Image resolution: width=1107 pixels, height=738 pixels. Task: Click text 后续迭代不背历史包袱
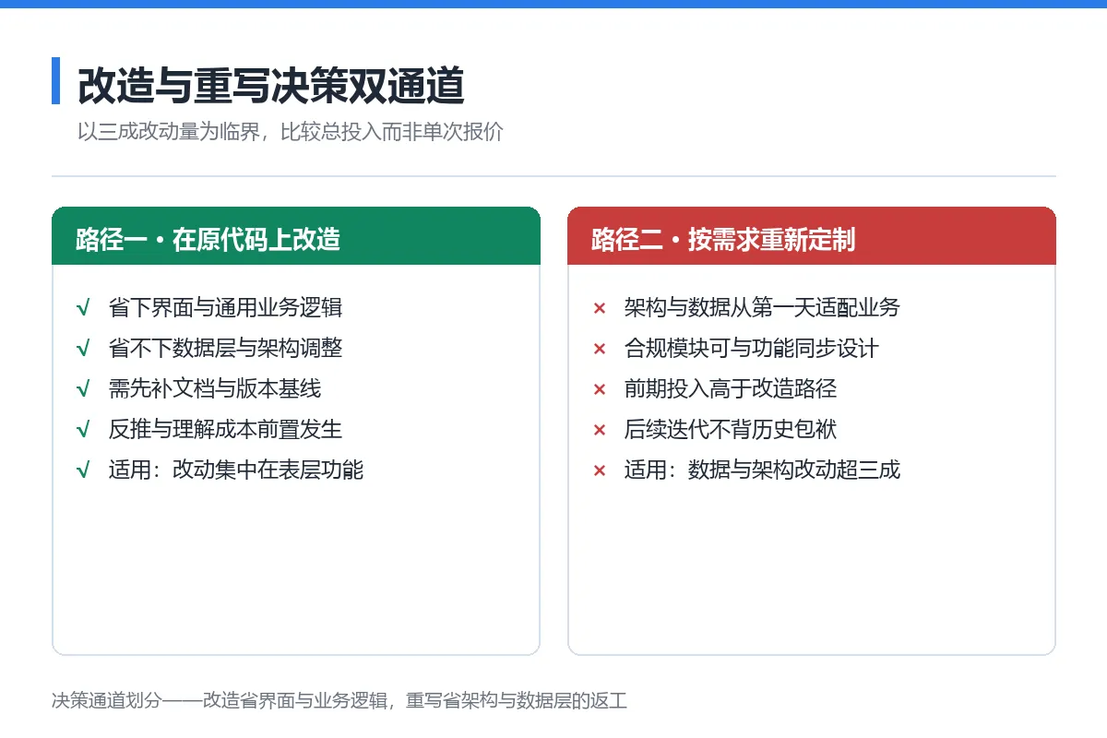click(x=731, y=430)
